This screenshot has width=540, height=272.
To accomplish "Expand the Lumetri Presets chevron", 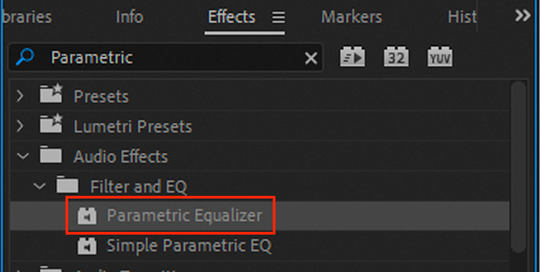I will pyautogui.click(x=20, y=126).
